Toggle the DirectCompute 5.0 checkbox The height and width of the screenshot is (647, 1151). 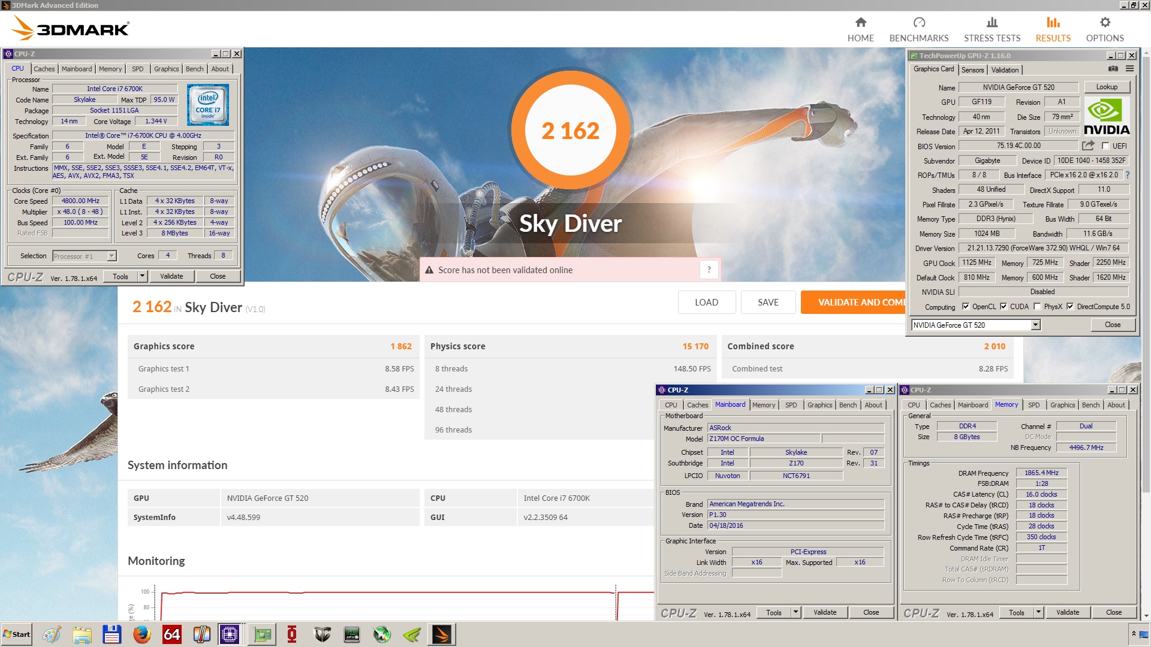point(1069,307)
